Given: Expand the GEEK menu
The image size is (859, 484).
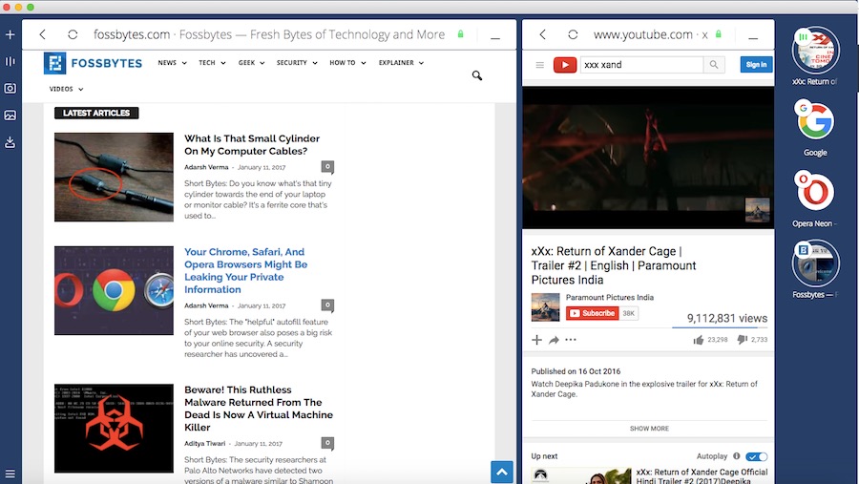Looking at the screenshot, I should click(251, 63).
